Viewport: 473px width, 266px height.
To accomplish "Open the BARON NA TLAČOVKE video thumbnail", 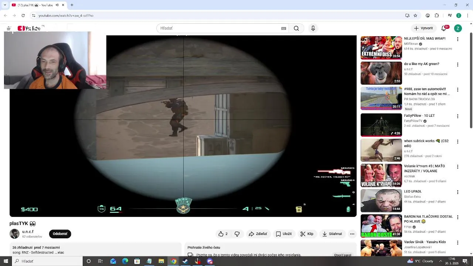I will 381,226.
